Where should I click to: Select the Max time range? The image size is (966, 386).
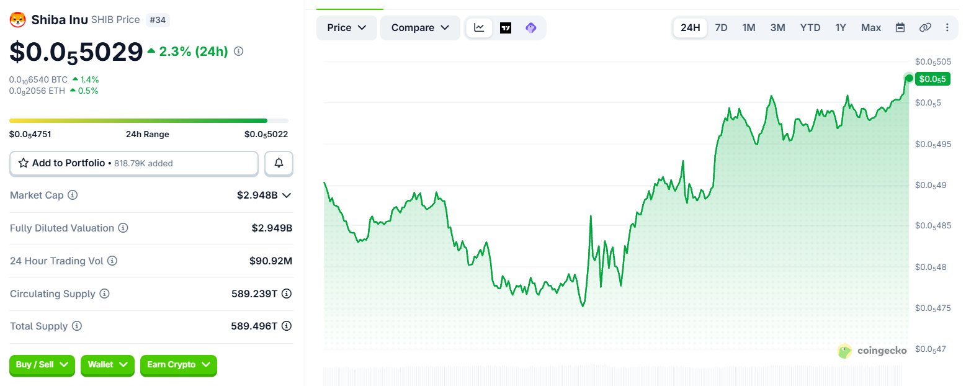tap(871, 28)
